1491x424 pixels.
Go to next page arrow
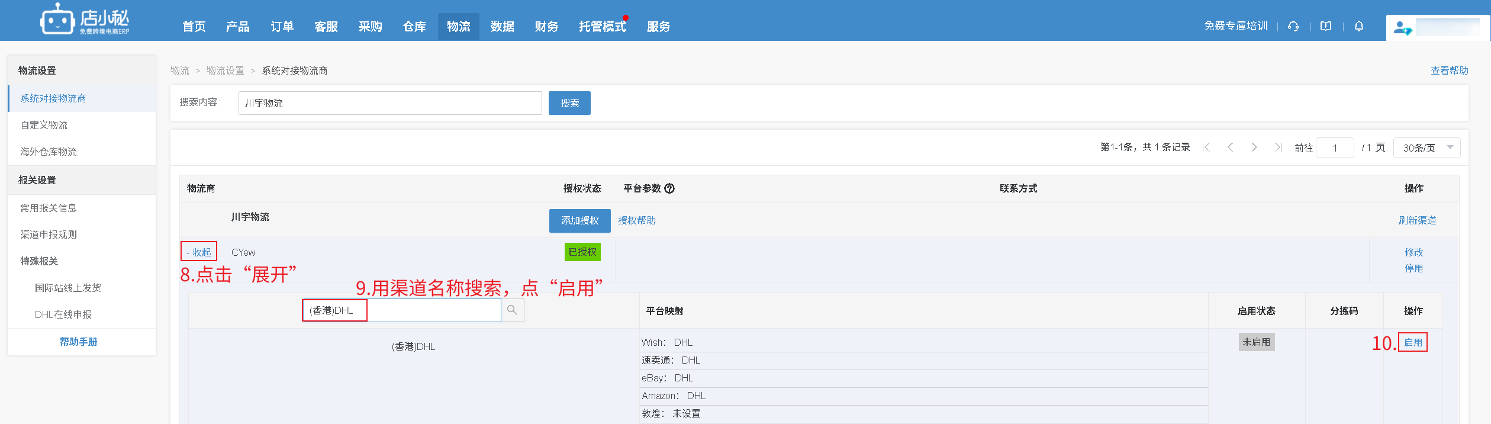pos(1254,147)
